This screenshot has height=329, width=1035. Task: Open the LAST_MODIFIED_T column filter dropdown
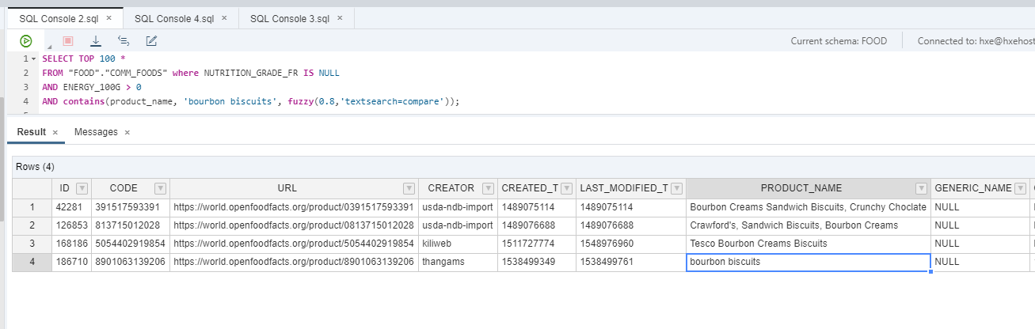(x=676, y=188)
